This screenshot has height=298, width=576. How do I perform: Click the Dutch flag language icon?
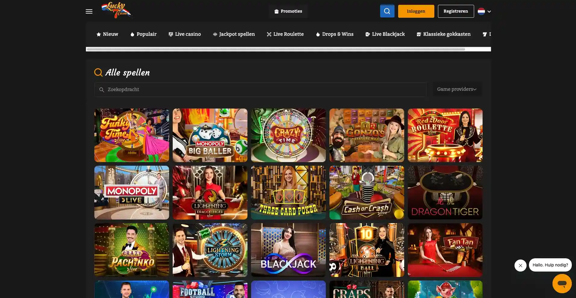481,11
